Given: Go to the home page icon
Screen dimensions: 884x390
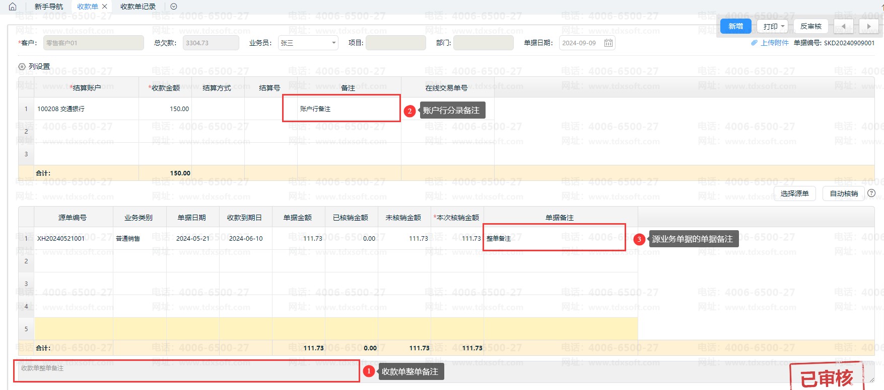Looking at the screenshot, I should click(x=13, y=7).
